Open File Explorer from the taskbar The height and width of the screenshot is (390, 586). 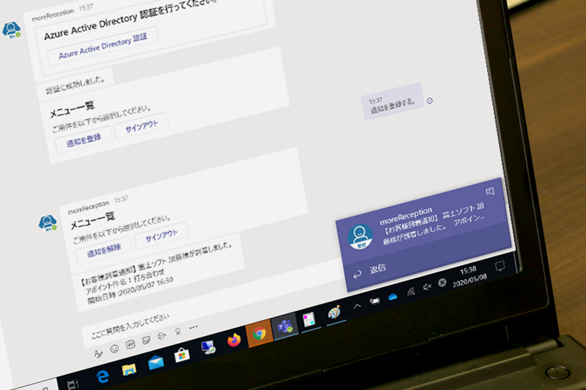click(129, 370)
